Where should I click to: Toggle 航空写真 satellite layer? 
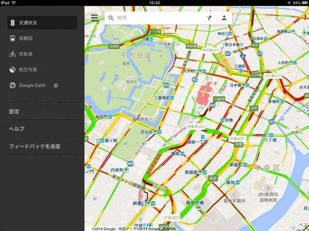pos(42,70)
